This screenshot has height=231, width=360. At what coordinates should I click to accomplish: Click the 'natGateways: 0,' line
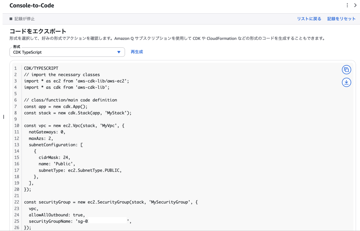[x=47, y=132]
